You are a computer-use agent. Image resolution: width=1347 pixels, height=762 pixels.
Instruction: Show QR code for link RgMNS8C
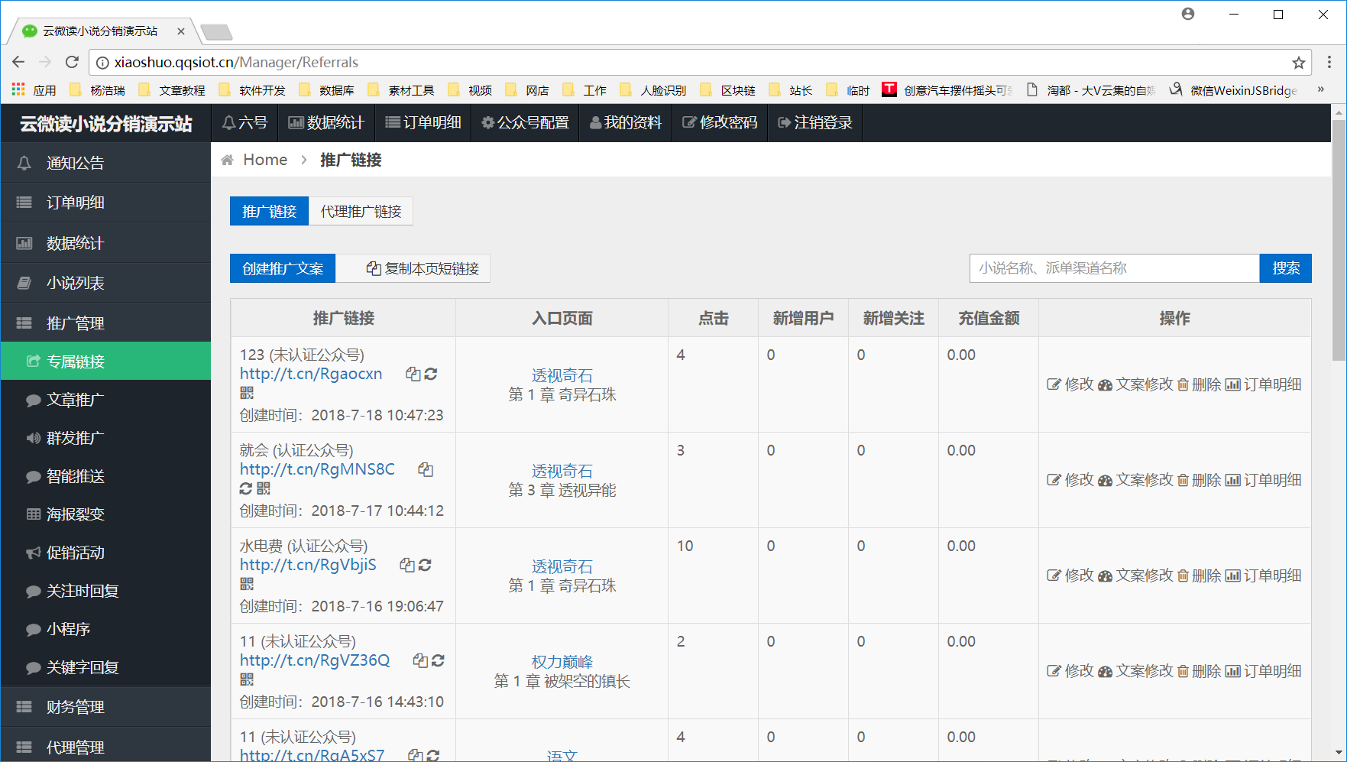[263, 488]
